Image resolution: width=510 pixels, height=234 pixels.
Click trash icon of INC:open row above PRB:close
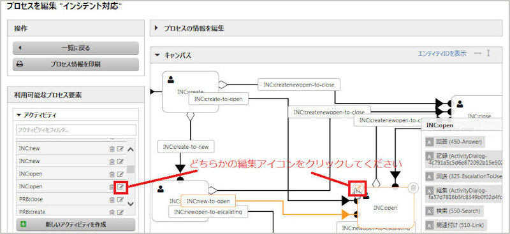112,186
